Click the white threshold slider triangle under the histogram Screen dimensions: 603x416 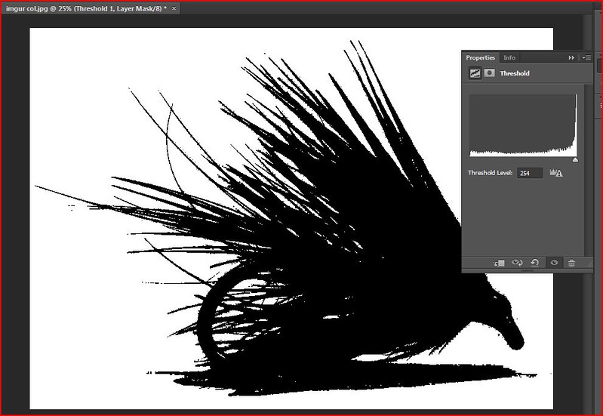click(x=575, y=160)
